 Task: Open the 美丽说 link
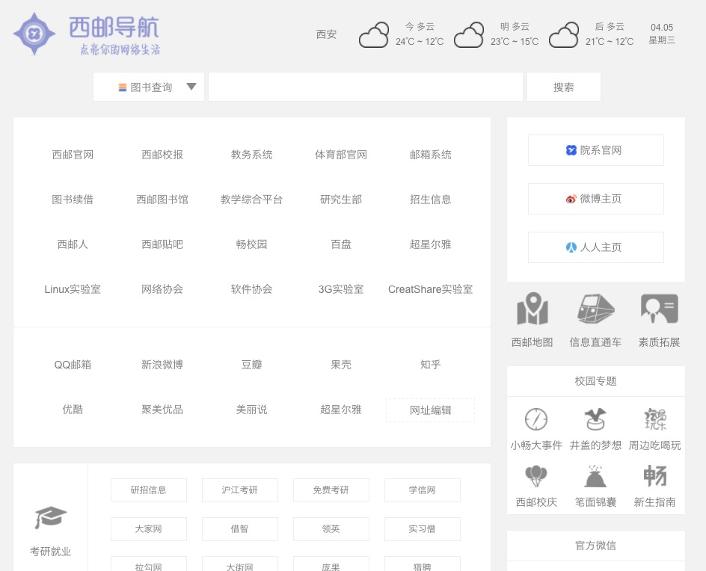252,410
